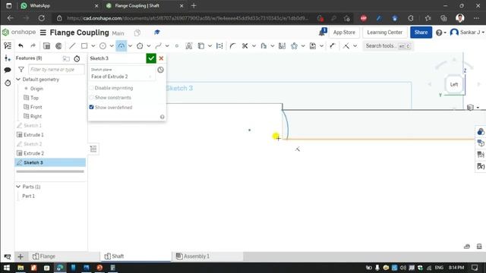486x273 pixels.
Task: Click the Redo arrow in the toolbar
Action: pos(33,45)
